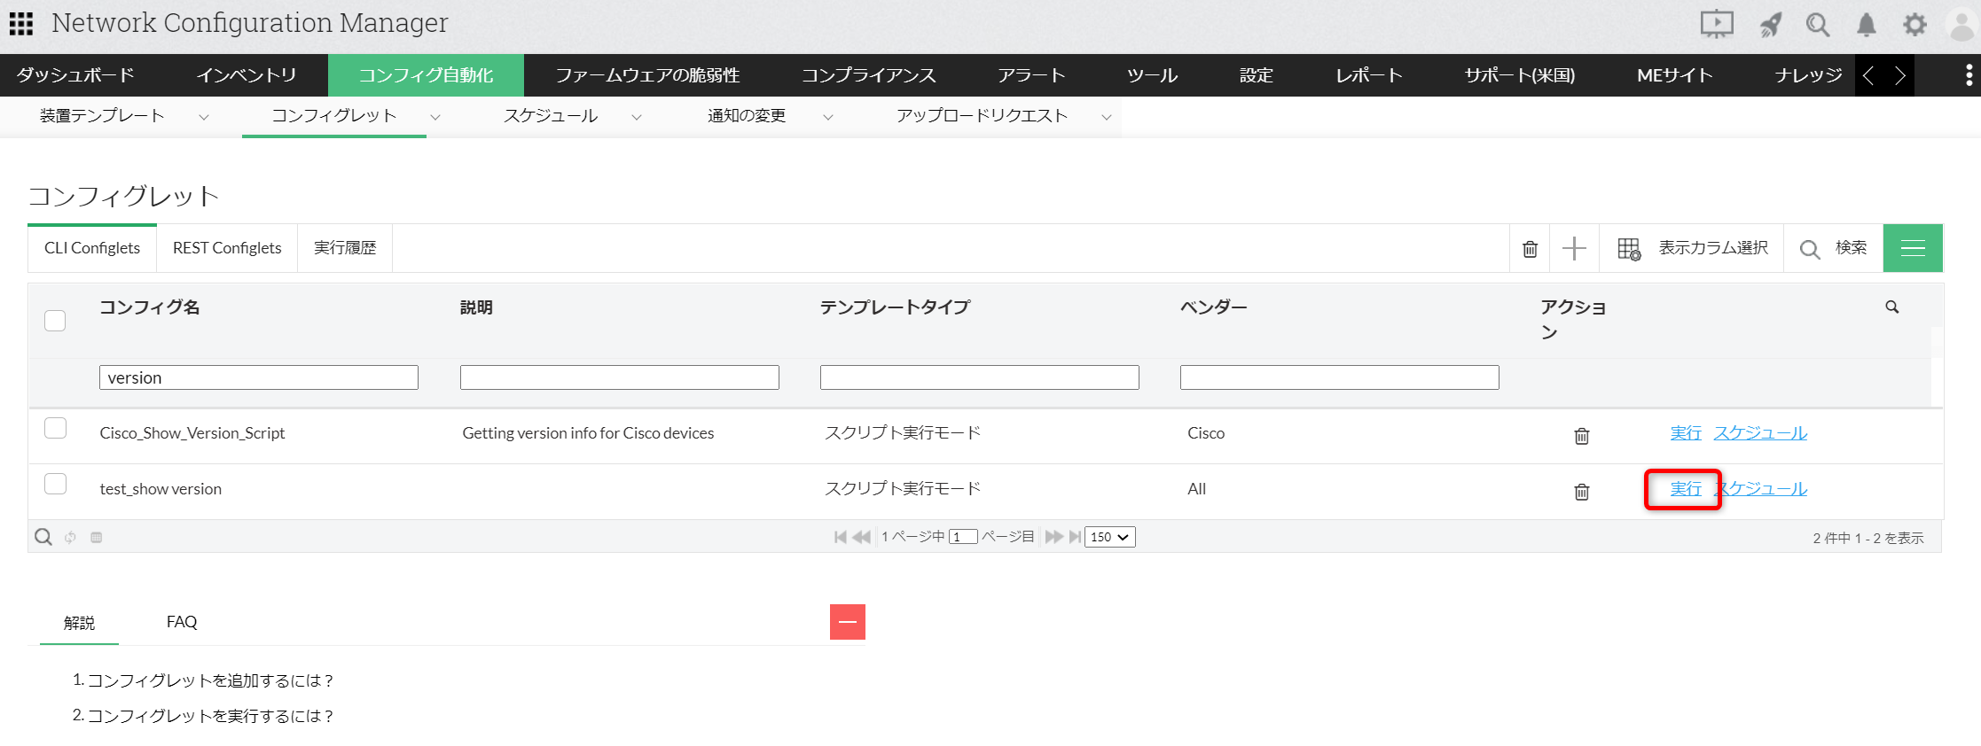Image resolution: width=1981 pixels, height=746 pixels.
Task: Delete test_show version using its trash icon
Action: tap(1581, 491)
